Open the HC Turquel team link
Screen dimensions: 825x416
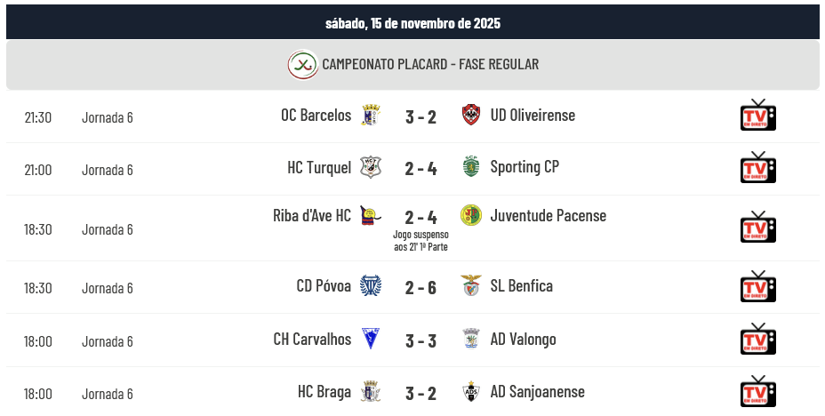(319, 167)
